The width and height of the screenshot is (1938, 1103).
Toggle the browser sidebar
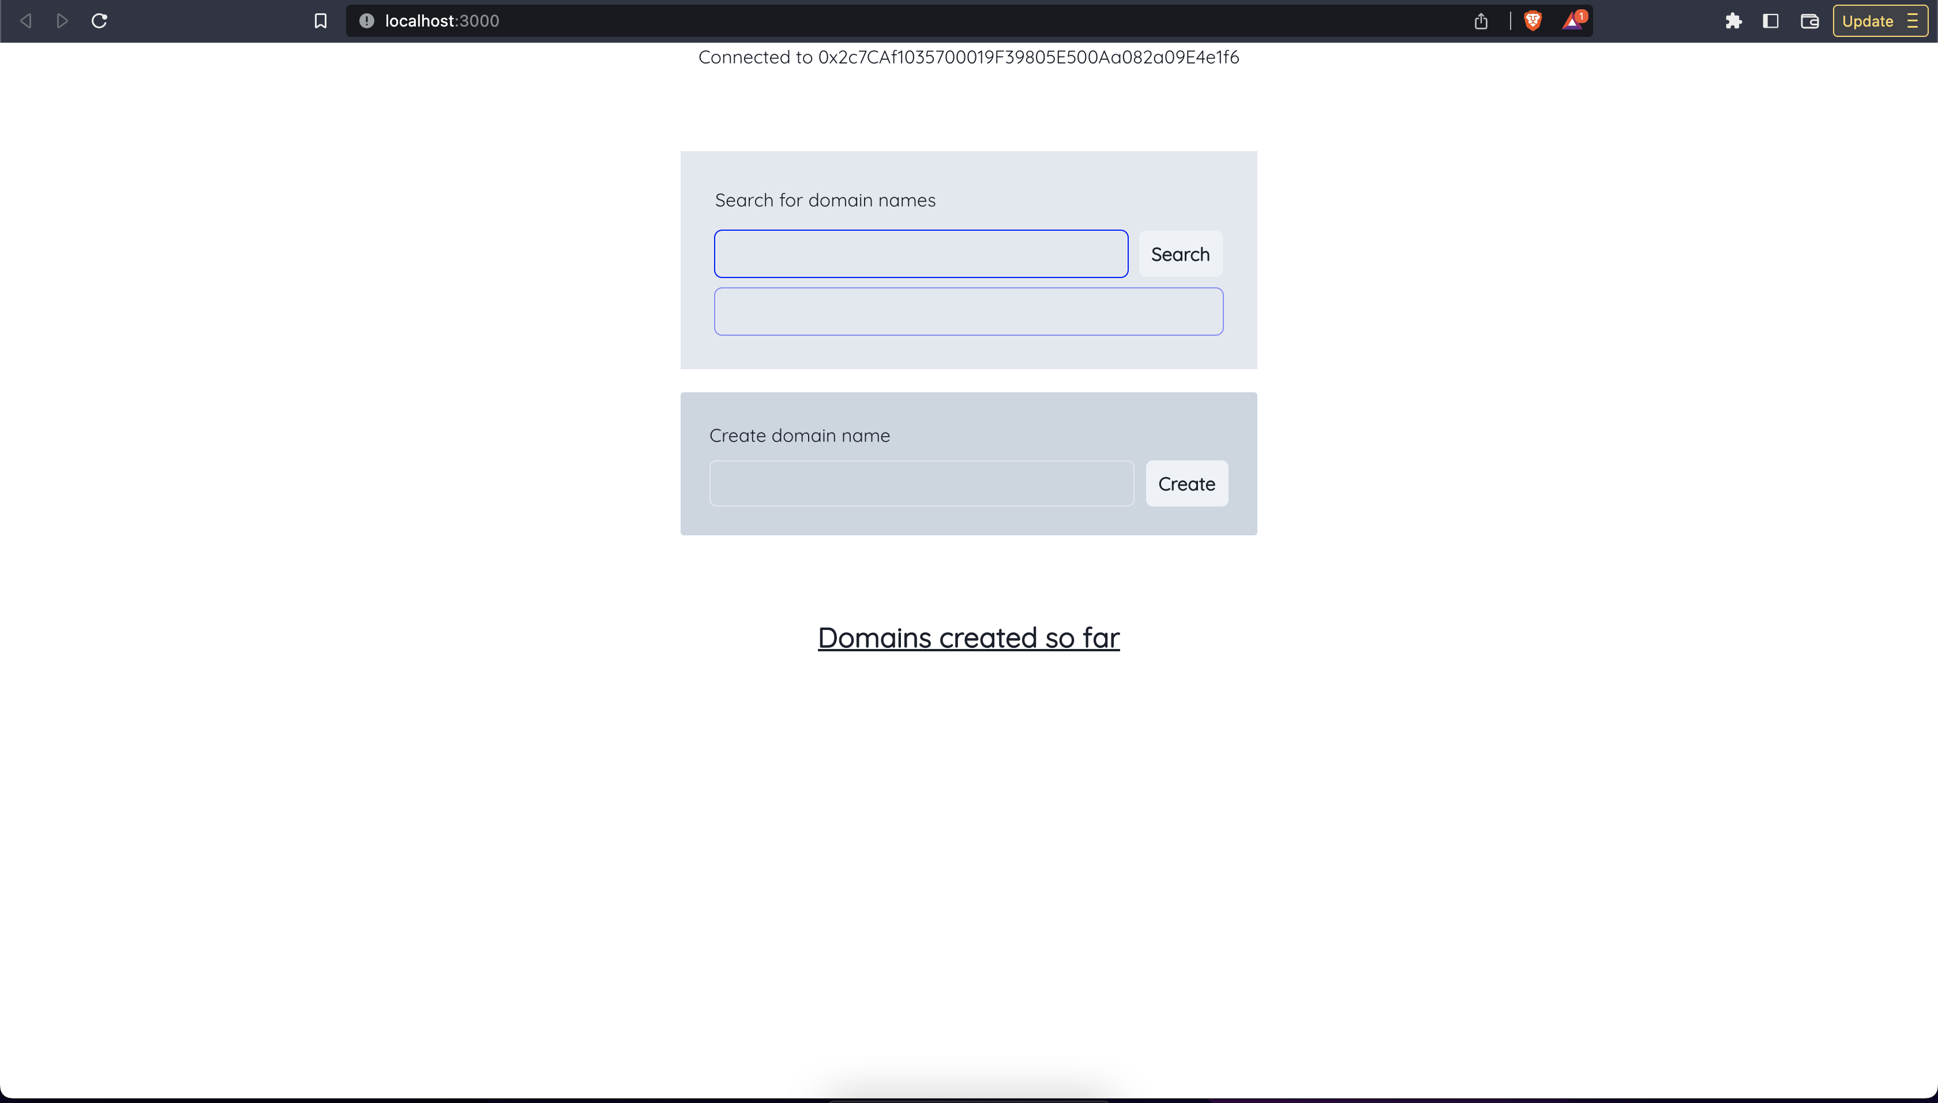click(x=1771, y=20)
